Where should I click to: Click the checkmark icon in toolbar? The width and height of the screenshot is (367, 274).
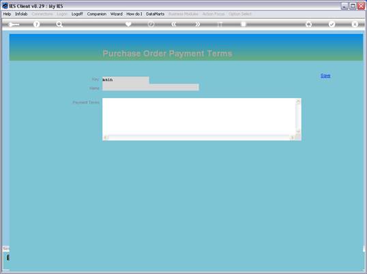tap(332, 24)
